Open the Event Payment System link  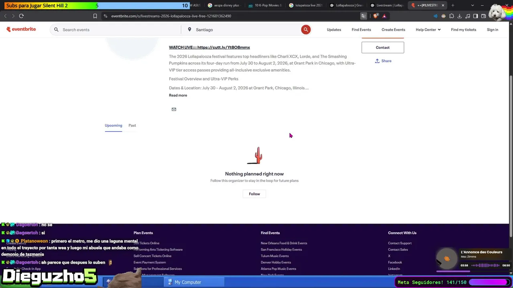click(149, 262)
